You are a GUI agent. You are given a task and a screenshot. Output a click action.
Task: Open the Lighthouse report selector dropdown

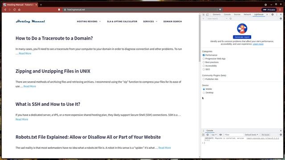(x=217, y=19)
